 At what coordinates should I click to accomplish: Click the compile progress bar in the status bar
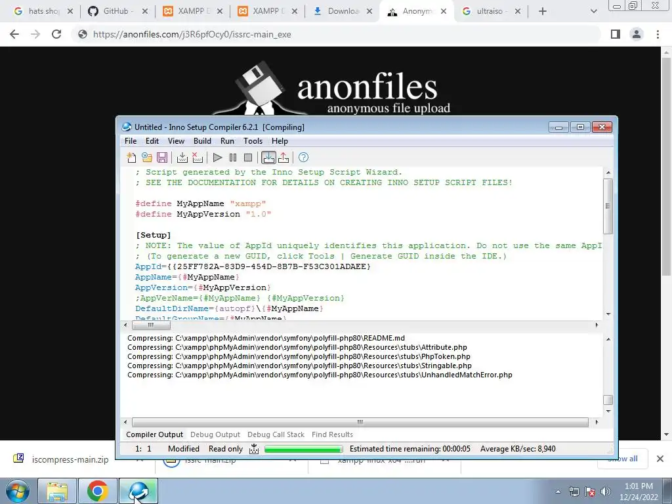tap(303, 449)
